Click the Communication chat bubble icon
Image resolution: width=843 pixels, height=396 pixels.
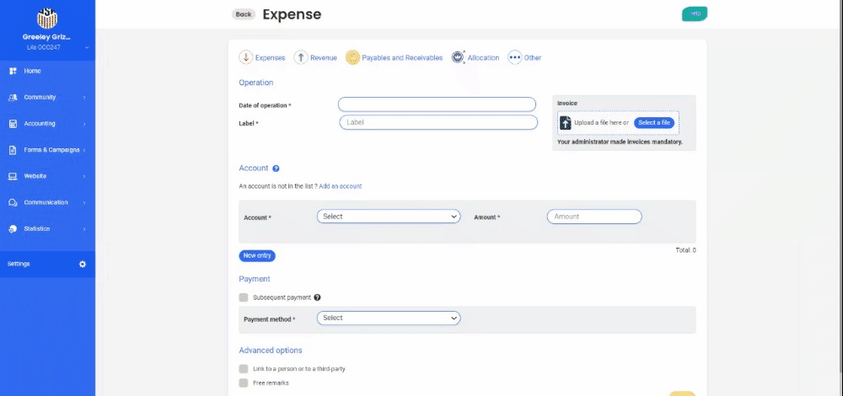13,202
